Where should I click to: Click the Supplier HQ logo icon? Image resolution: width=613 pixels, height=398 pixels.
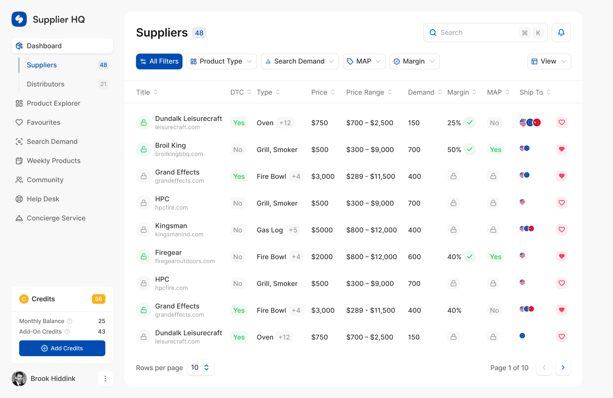(19, 19)
